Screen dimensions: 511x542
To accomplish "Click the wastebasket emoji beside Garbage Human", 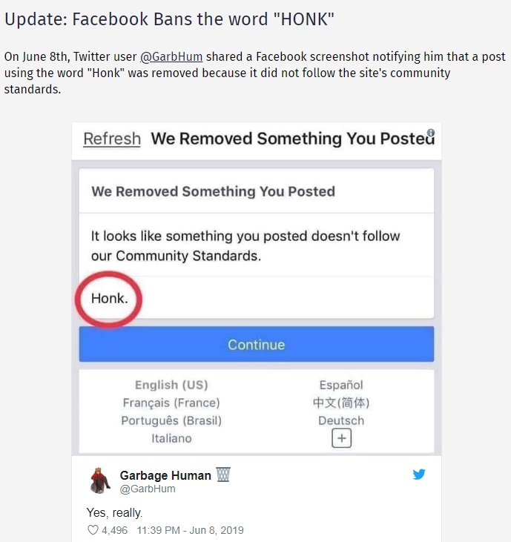I will pos(223,475).
